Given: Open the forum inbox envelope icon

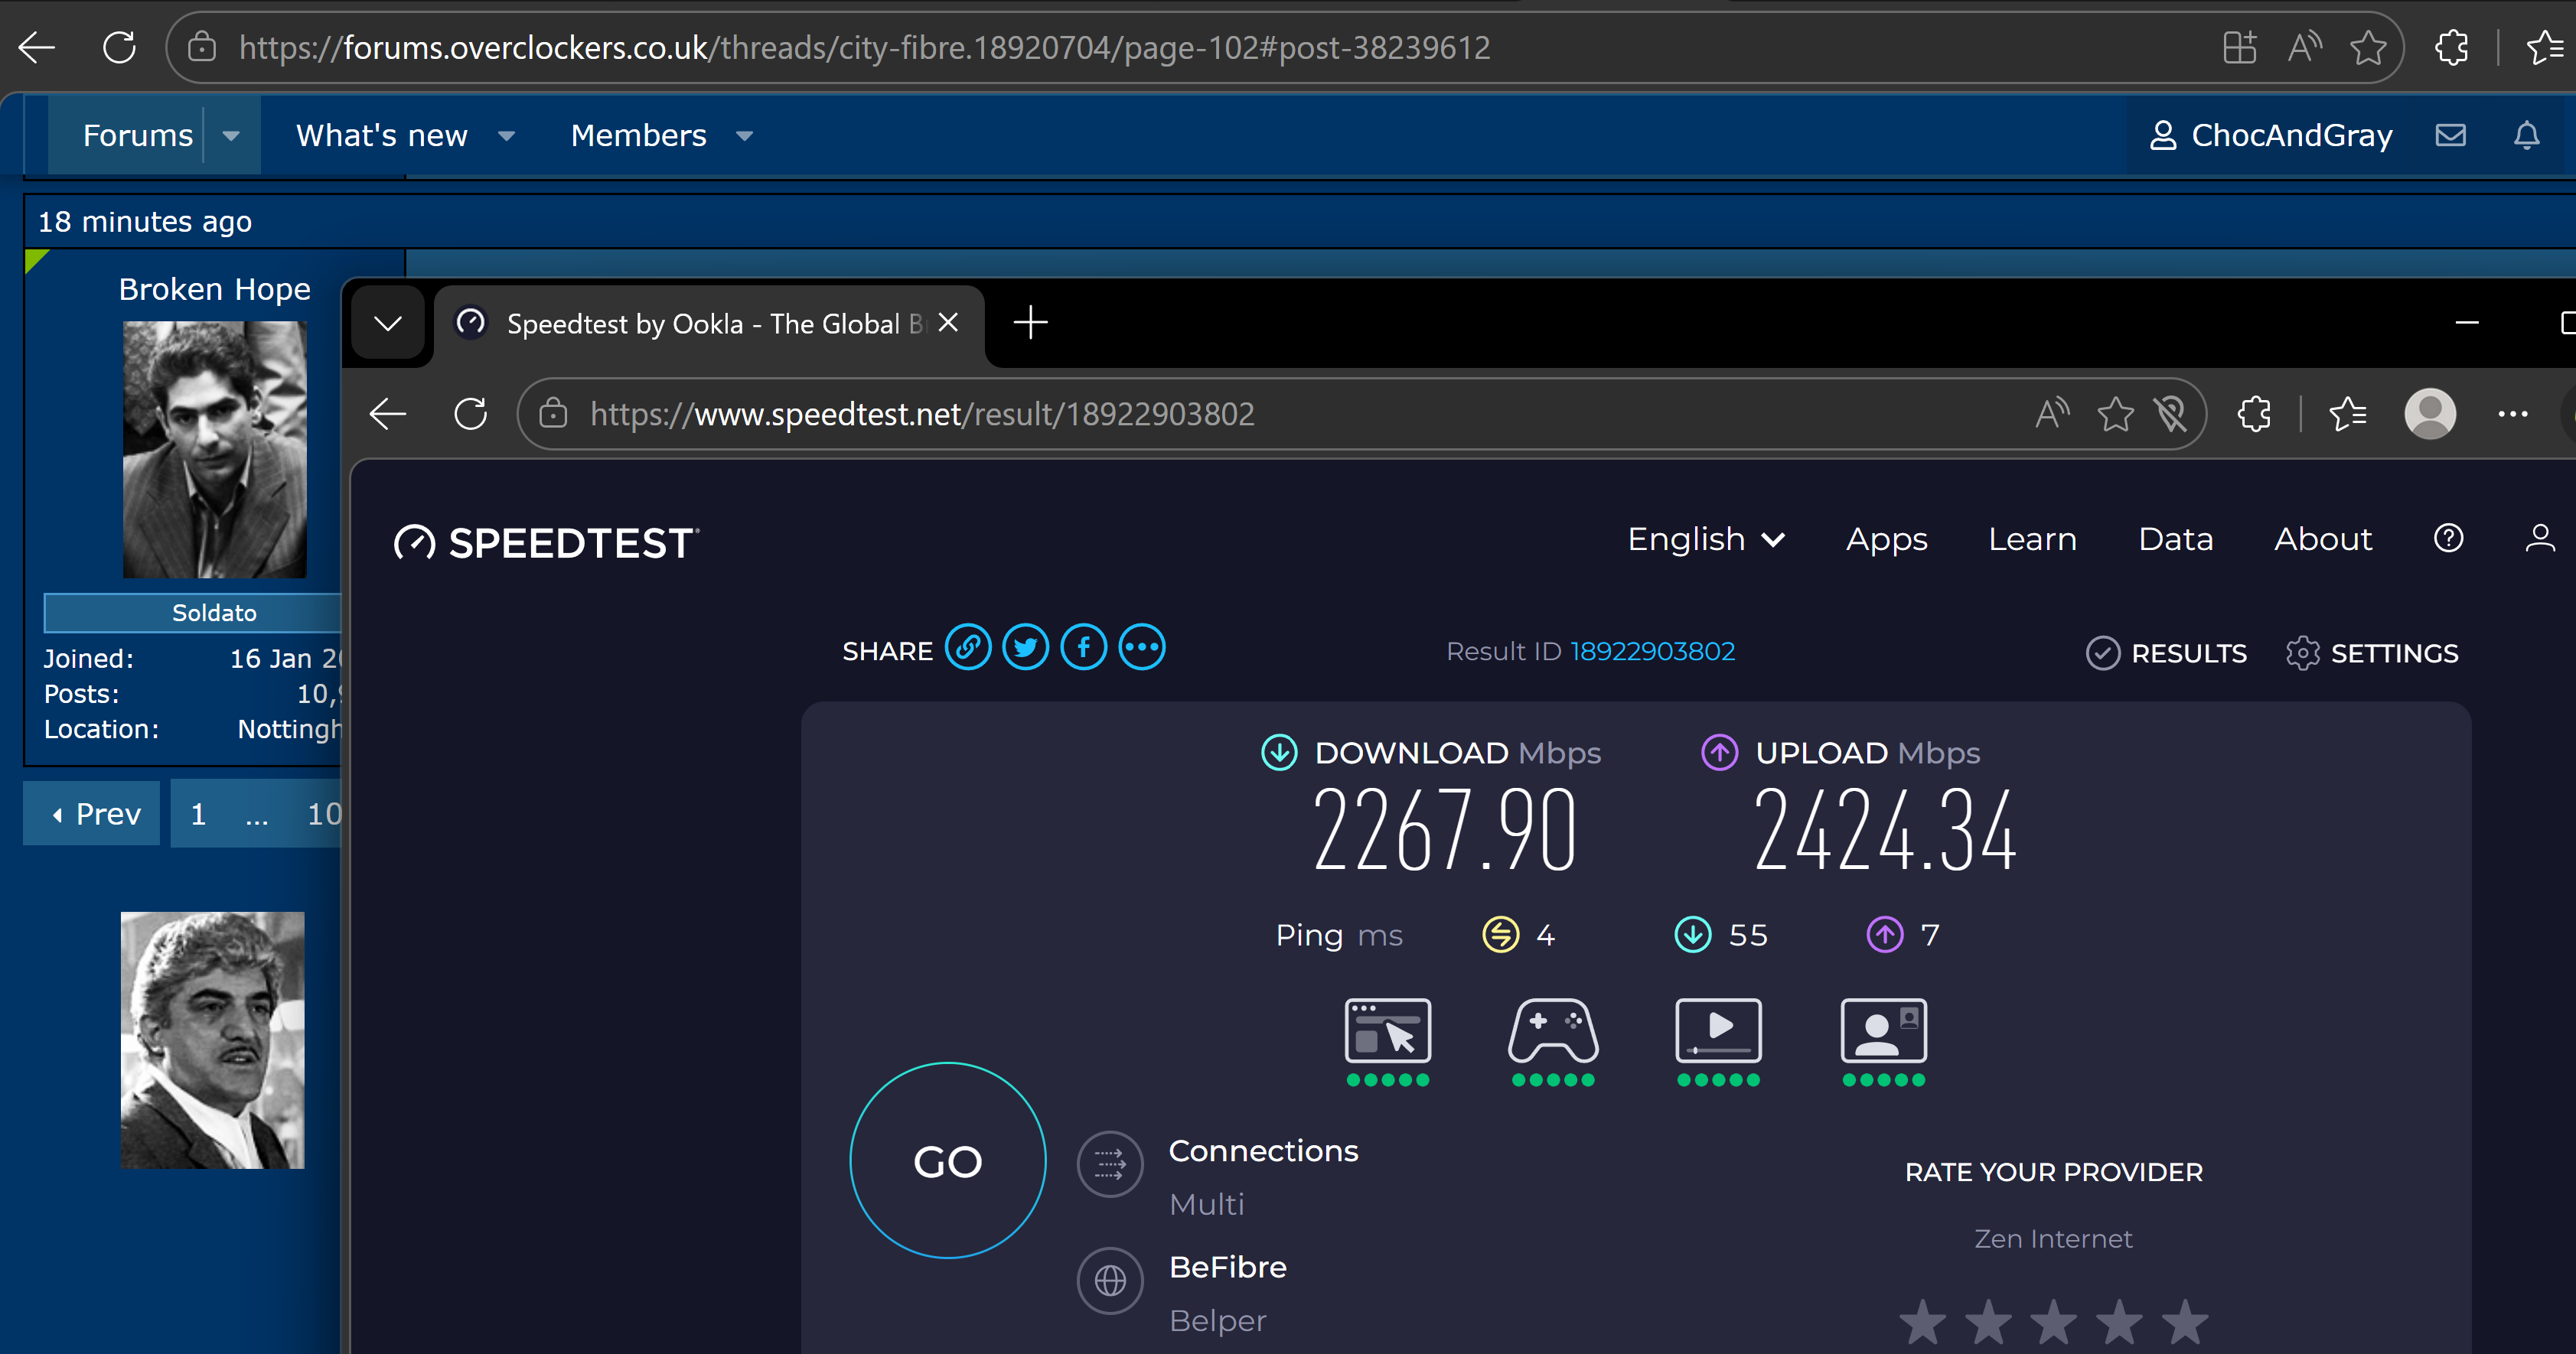Looking at the screenshot, I should click(2450, 135).
